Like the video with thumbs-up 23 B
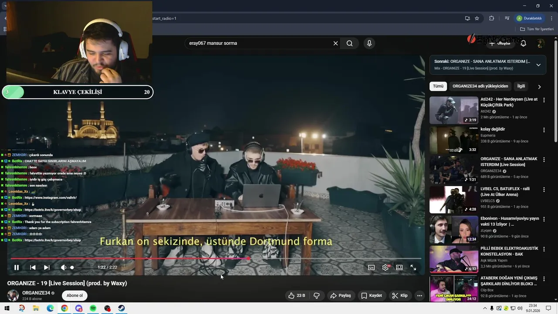The width and height of the screenshot is (558, 314). (296, 296)
